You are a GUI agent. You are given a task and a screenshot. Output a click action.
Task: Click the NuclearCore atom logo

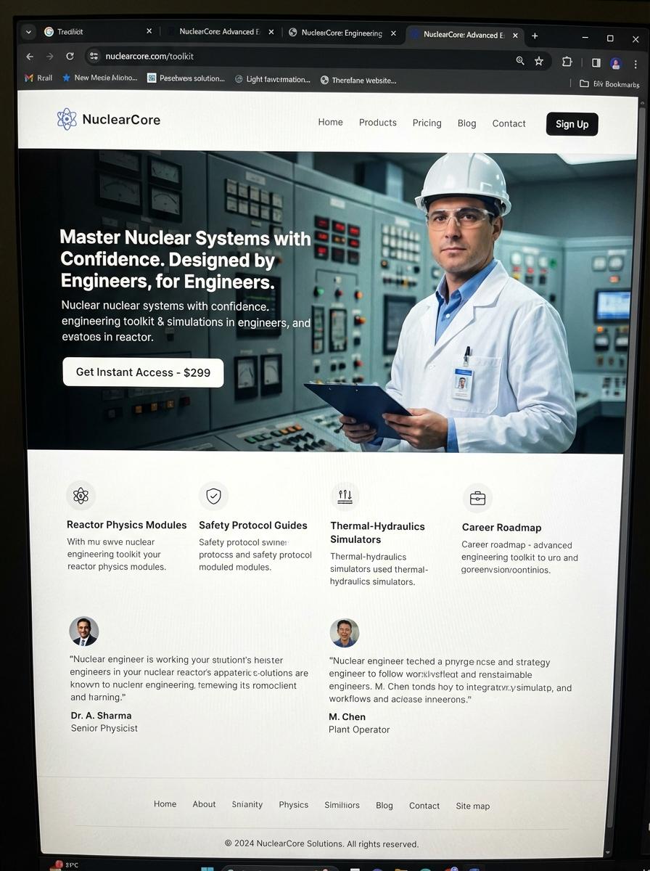(66, 119)
